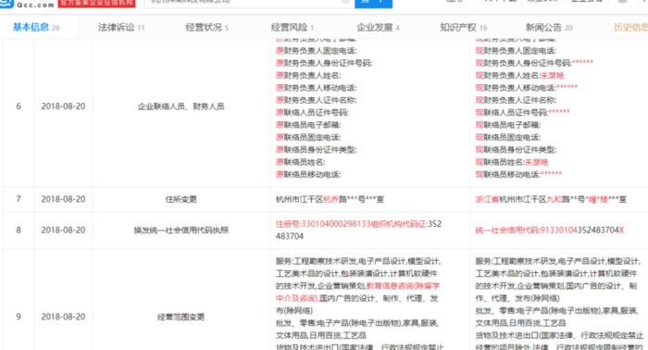
Task: Select row number 6 cell
Action: (x=19, y=106)
